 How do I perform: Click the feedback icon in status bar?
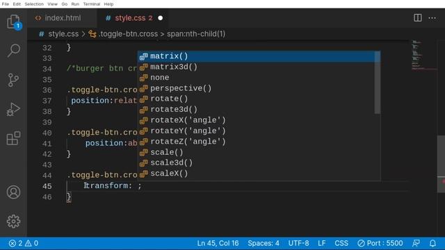point(416,243)
